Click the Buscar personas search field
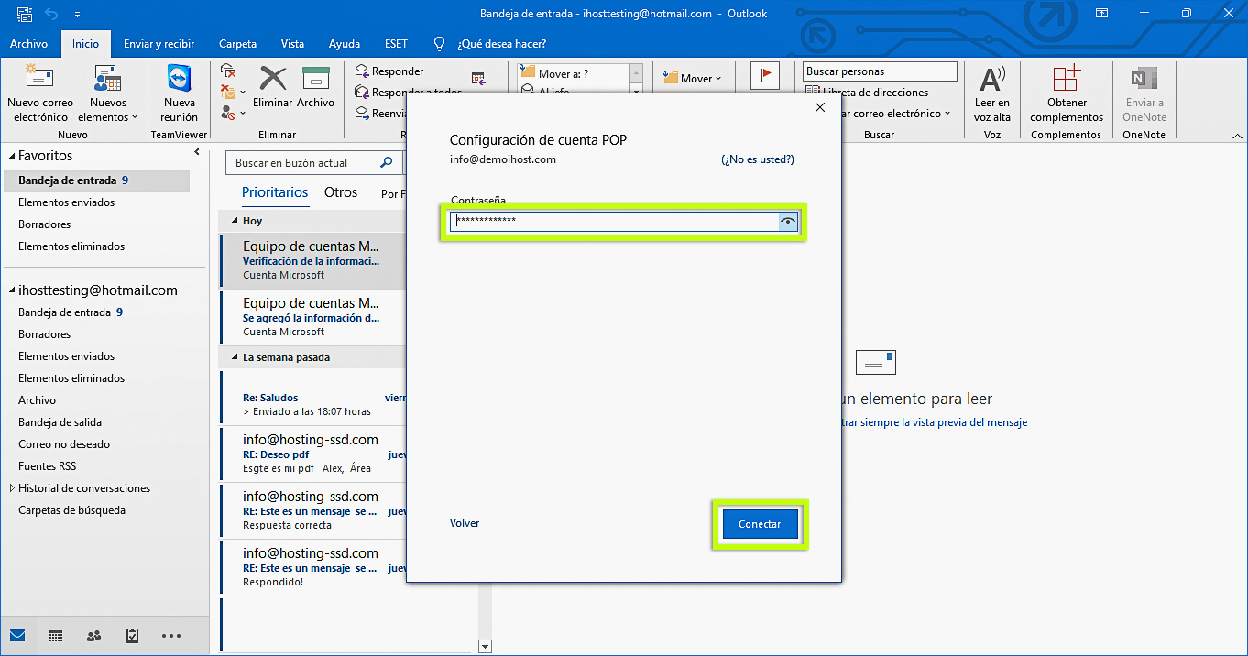This screenshot has height=656, width=1248. 880,71
